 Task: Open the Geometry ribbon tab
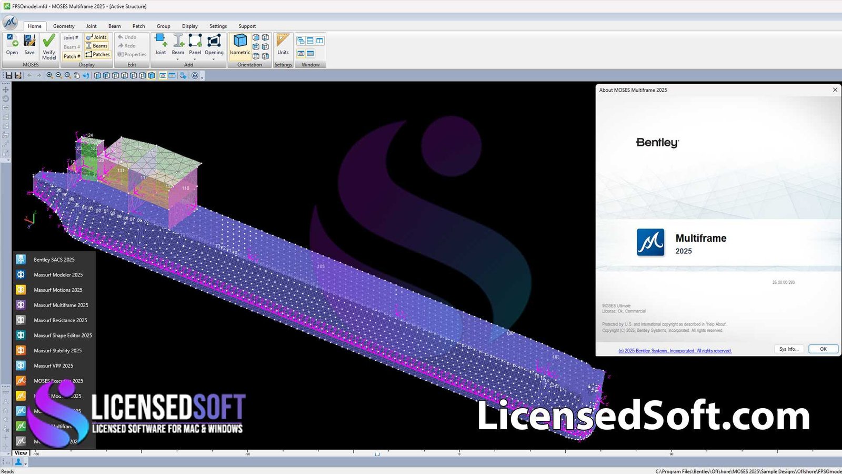pos(64,26)
